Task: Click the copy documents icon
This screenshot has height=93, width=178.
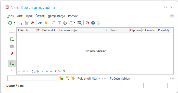Action: 71,23
